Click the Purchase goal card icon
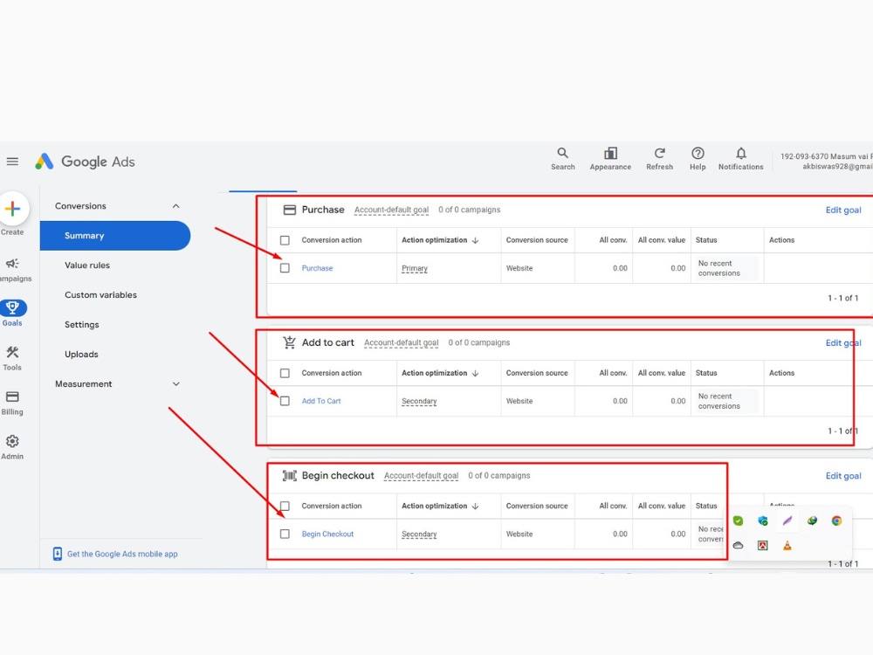 (290, 210)
